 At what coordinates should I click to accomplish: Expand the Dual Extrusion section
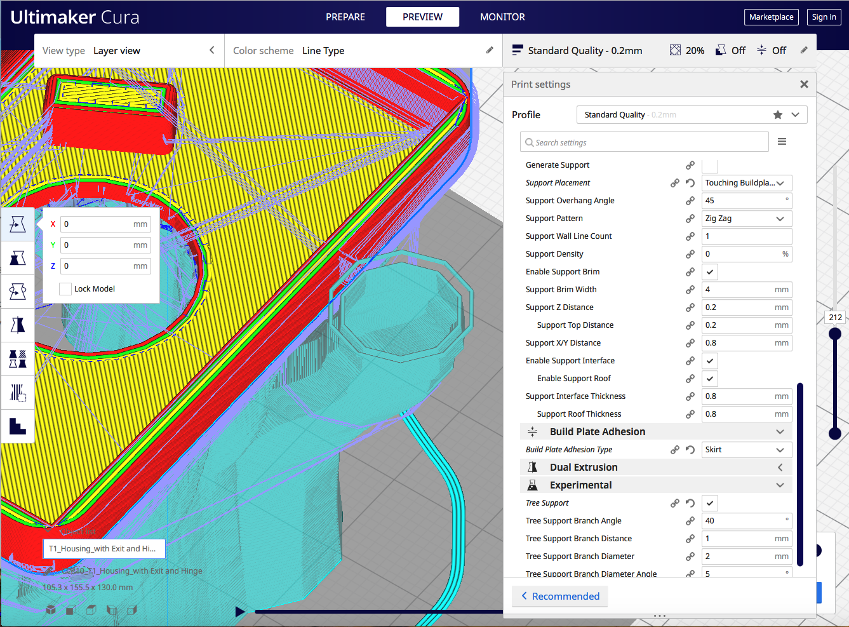point(780,468)
